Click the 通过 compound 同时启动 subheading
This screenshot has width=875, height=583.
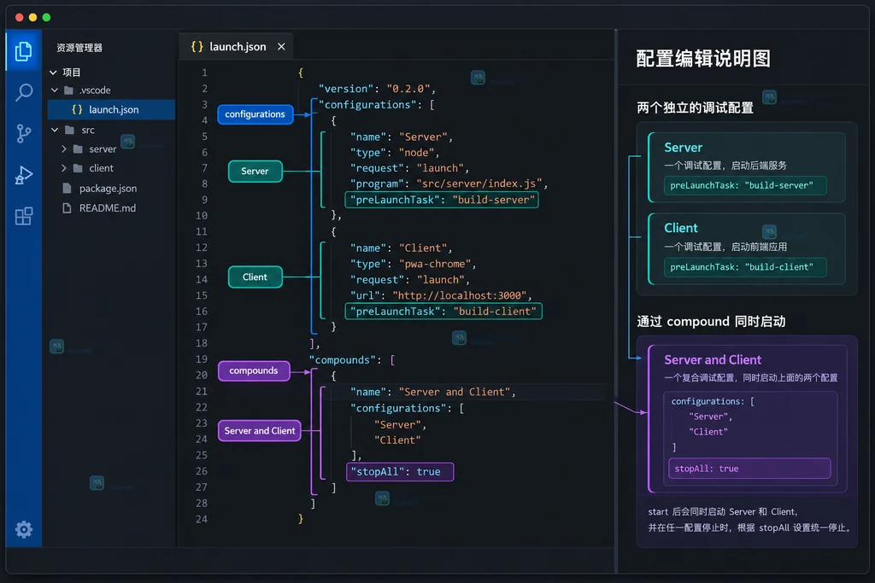(x=711, y=322)
